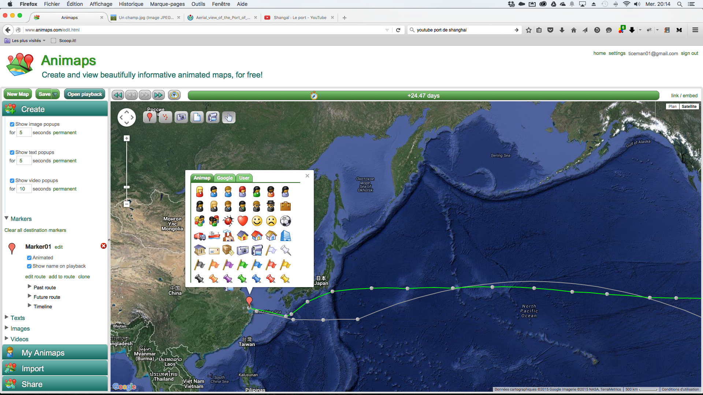Viewport: 703px width, 395px height.
Task: Choose the factory marker icon
Action: pyautogui.click(x=228, y=236)
